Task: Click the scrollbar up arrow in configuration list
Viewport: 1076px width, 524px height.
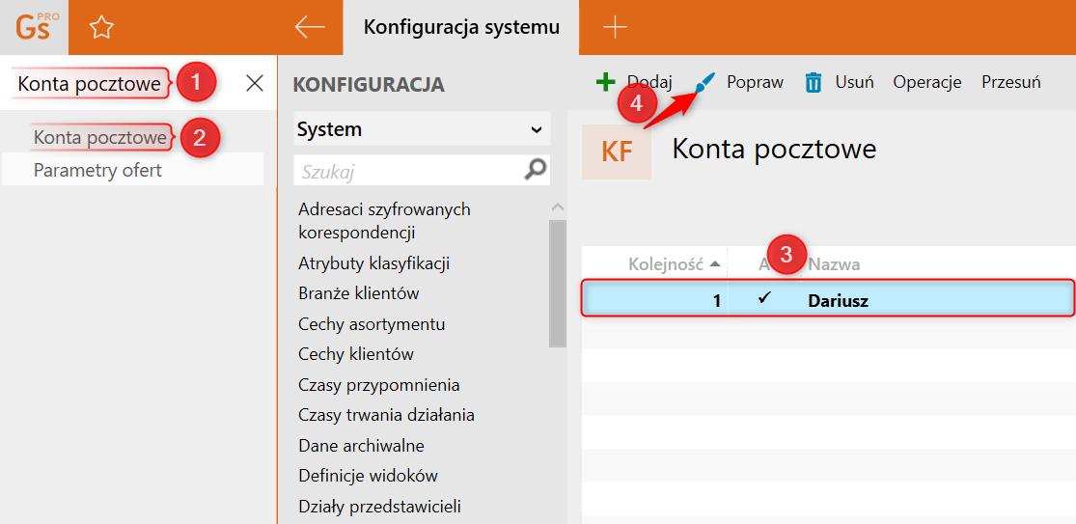Action: 557,207
